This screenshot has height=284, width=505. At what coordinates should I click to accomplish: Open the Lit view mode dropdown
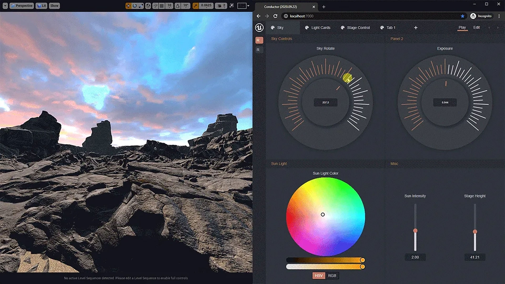41,6
